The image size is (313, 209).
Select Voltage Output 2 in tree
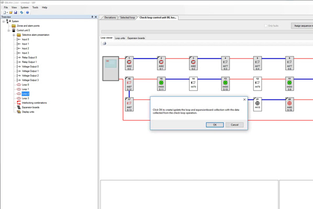30,75
